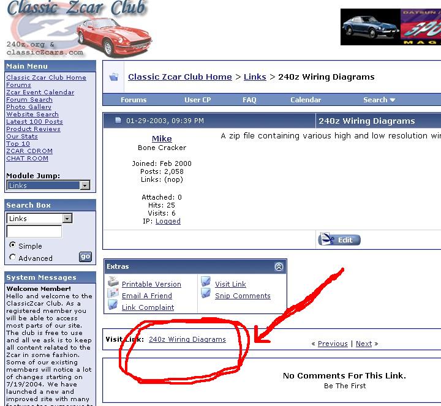Click the Snip Comments checkmark icon
441x406 pixels.
tap(206, 293)
